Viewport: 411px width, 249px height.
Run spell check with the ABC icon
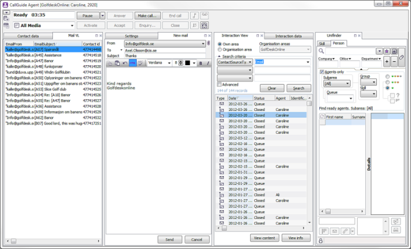pos(140,63)
